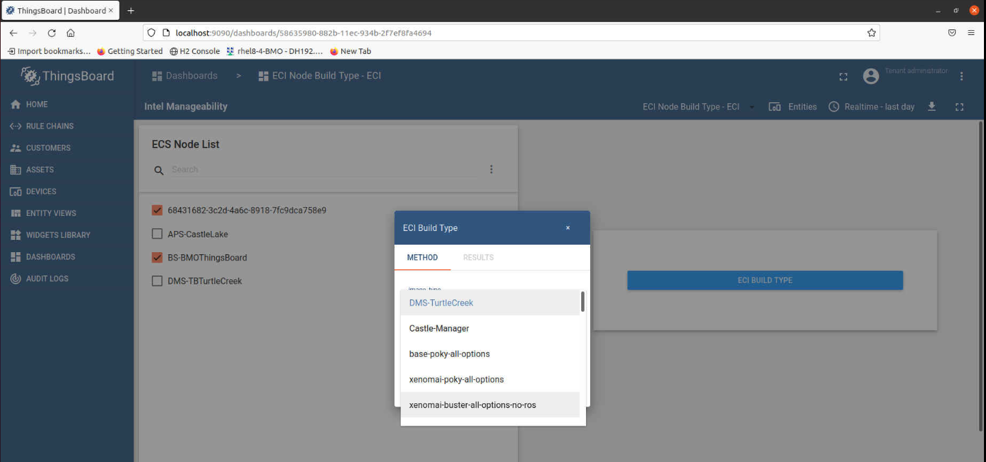
Task: Click the browser home icon
Action: [70, 33]
